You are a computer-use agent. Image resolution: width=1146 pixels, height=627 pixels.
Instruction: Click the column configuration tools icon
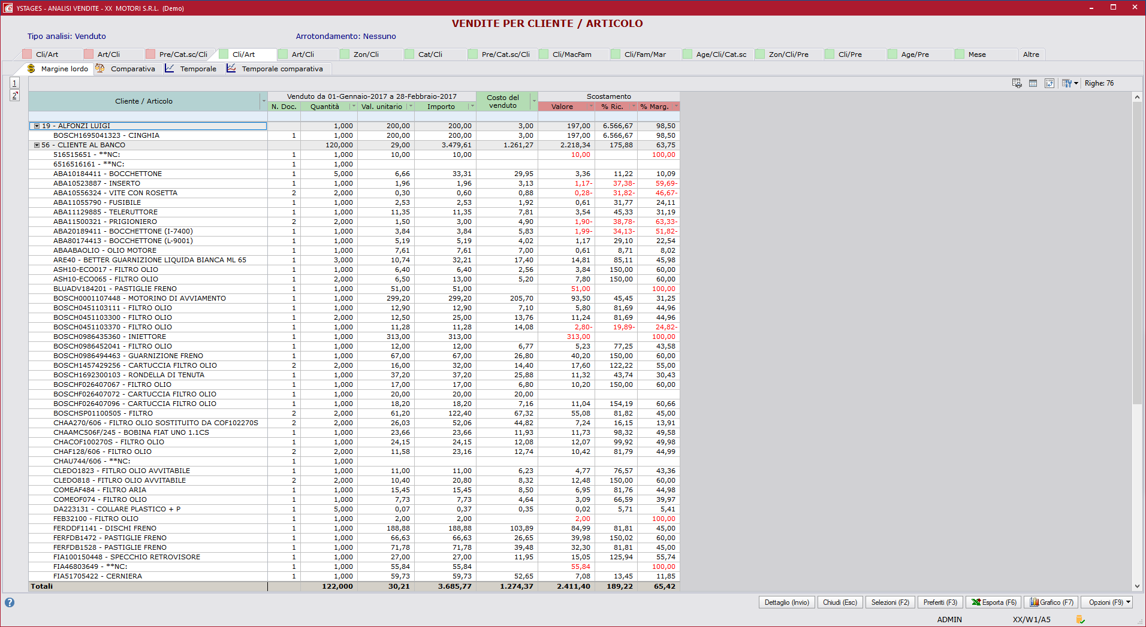[x=1066, y=83]
